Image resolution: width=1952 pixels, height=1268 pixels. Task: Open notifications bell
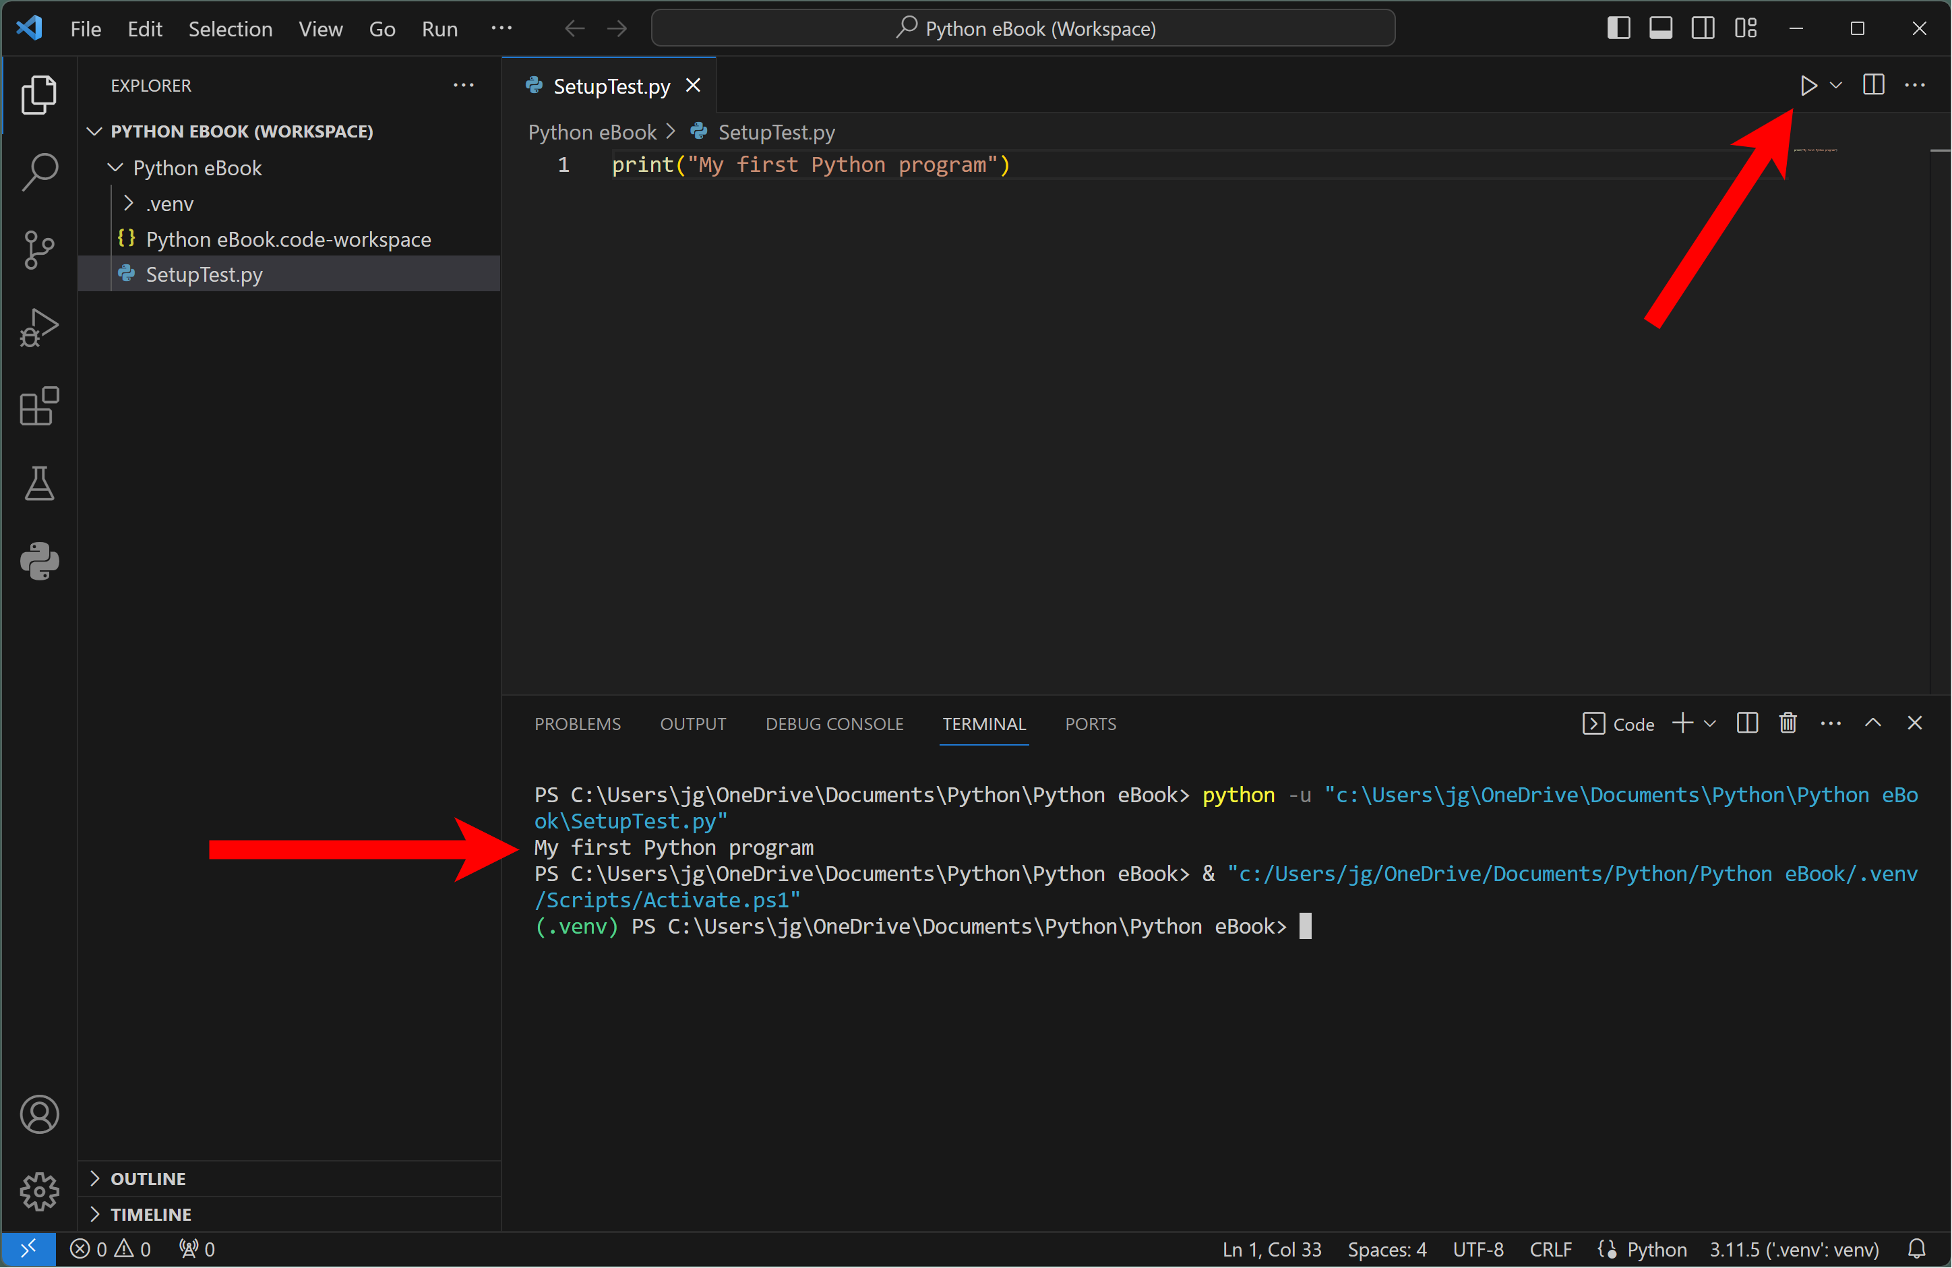(1916, 1249)
